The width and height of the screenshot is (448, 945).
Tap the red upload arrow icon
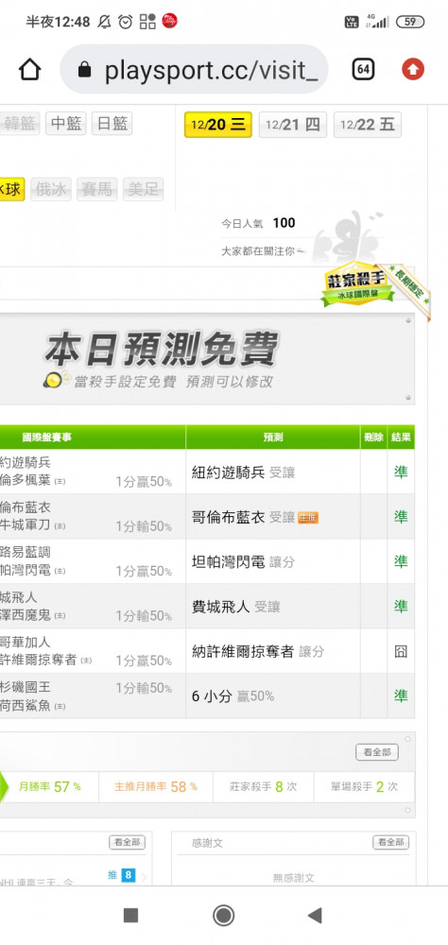(x=413, y=70)
